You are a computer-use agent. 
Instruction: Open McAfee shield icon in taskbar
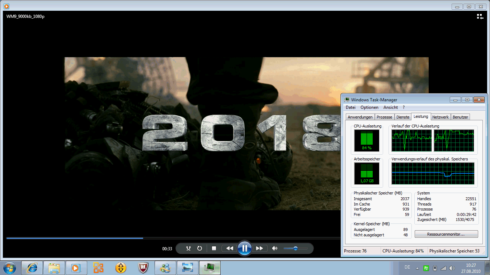coord(143,267)
